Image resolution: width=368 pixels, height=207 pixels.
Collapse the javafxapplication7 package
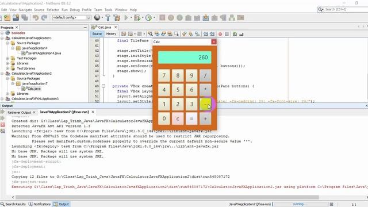coord(13,83)
